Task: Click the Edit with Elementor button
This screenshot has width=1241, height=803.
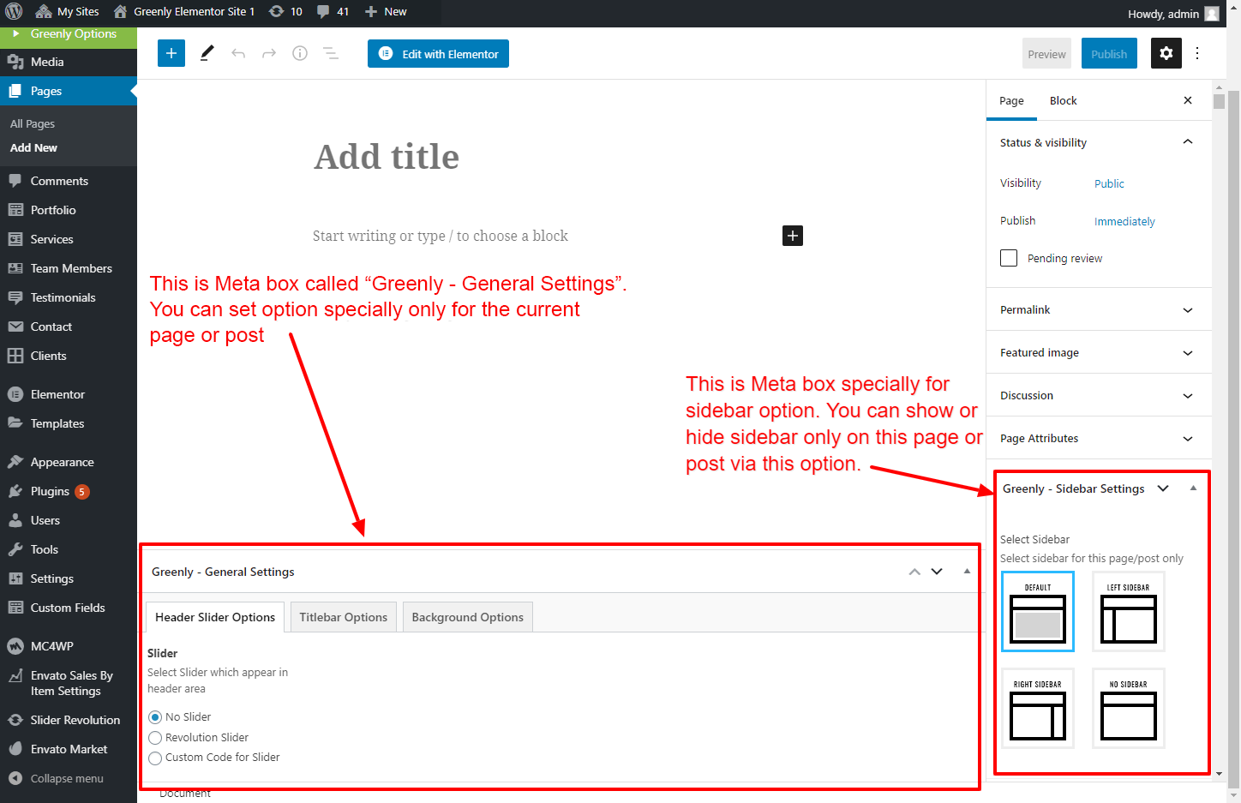Action: point(438,53)
